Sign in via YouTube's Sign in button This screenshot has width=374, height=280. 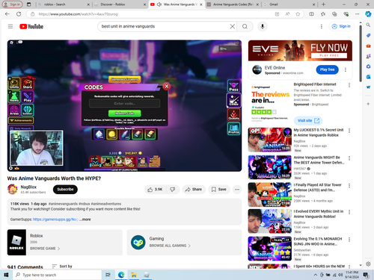pos(341,26)
